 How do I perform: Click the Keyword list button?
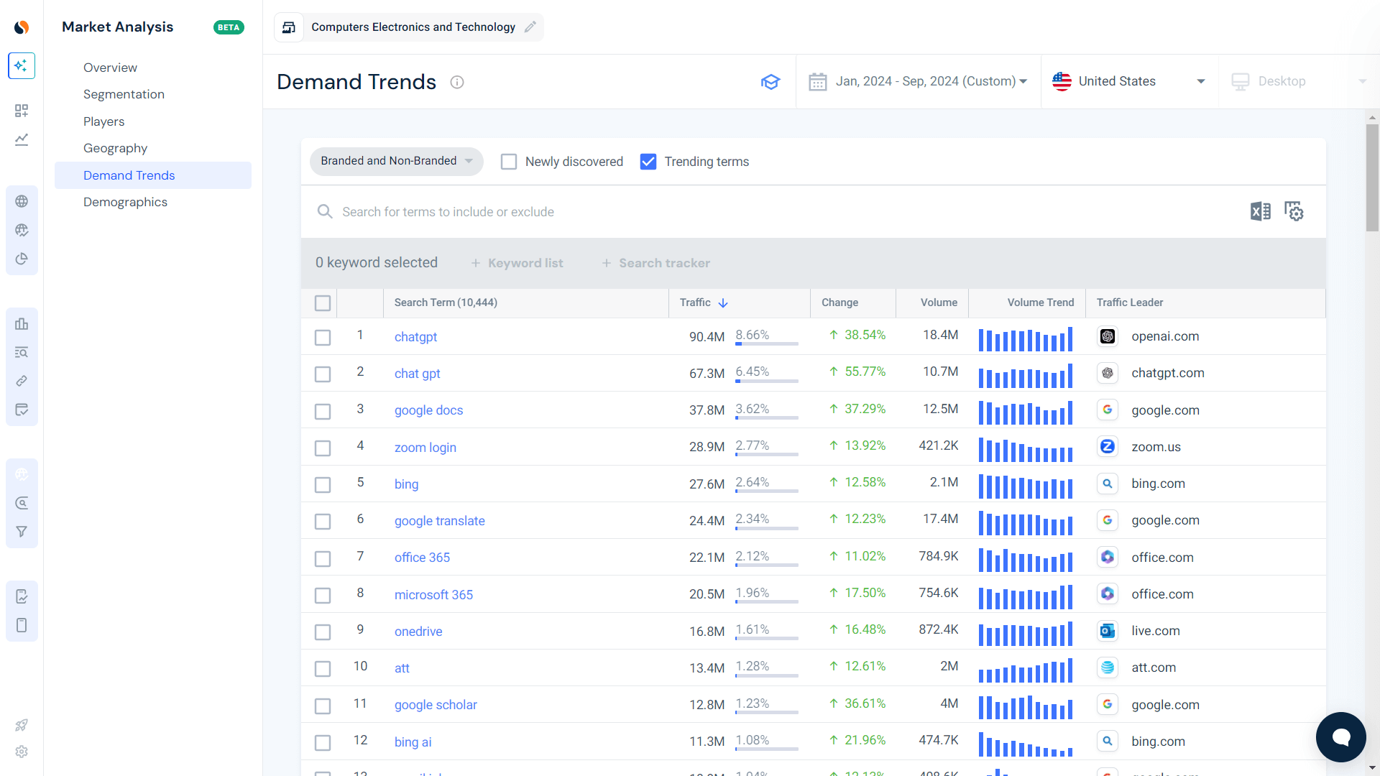tap(517, 263)
